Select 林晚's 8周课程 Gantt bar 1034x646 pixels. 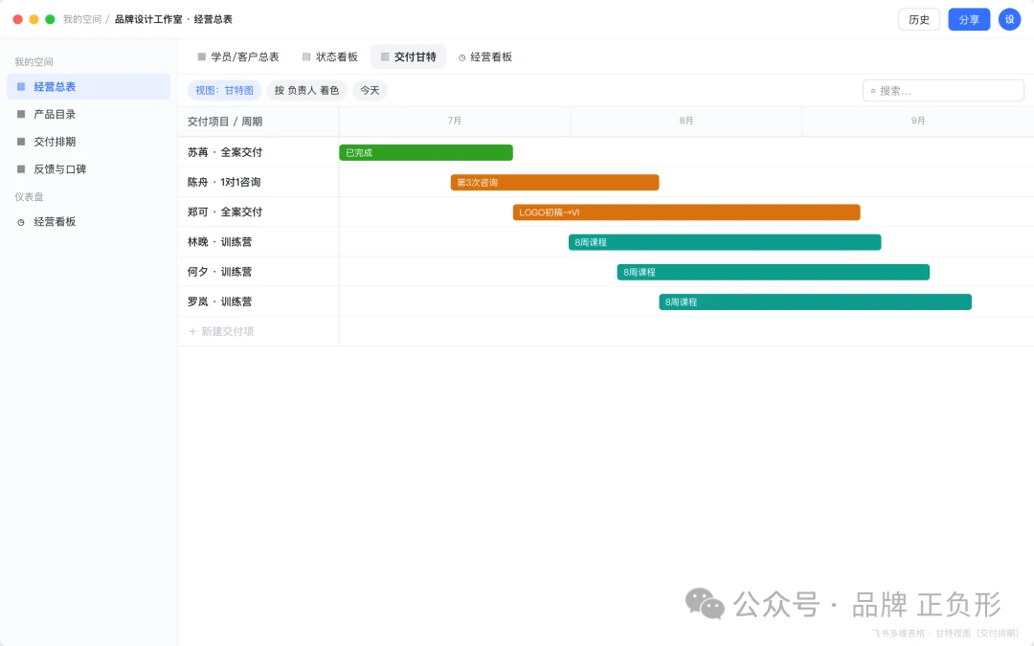click(x=725, y=242)
